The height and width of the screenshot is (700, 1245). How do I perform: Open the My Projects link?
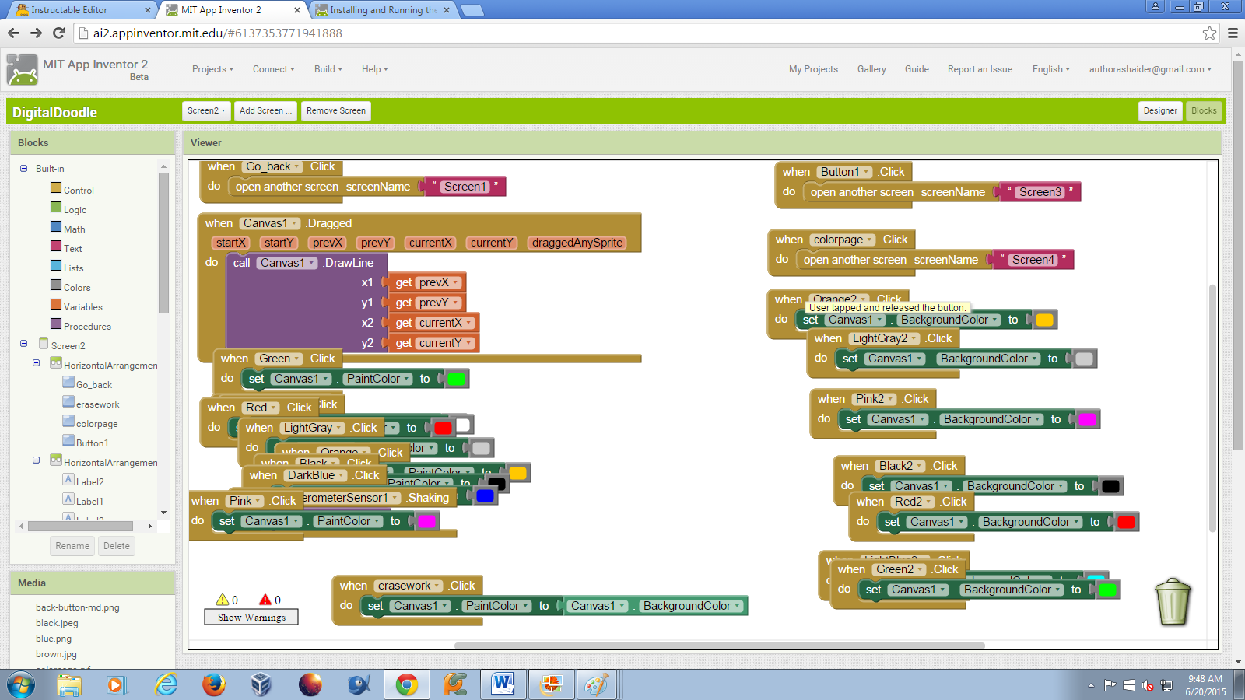click(x=813, y=69)
